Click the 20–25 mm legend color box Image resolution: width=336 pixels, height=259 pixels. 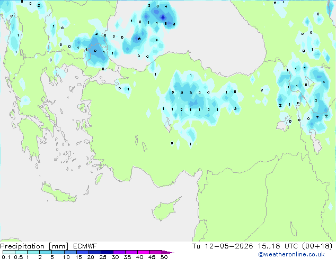pos(95,252)
